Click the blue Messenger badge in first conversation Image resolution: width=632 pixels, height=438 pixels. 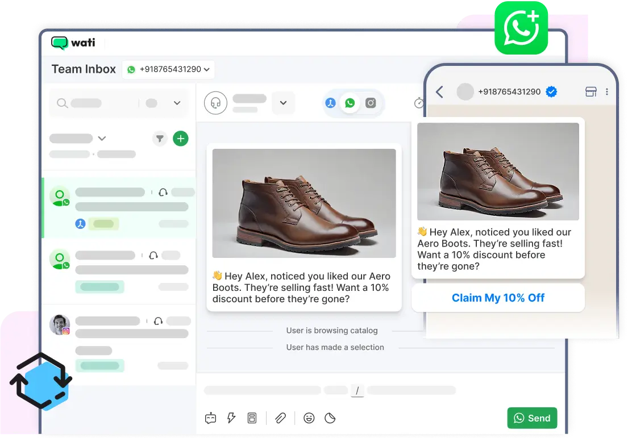[x=80, y=224]
